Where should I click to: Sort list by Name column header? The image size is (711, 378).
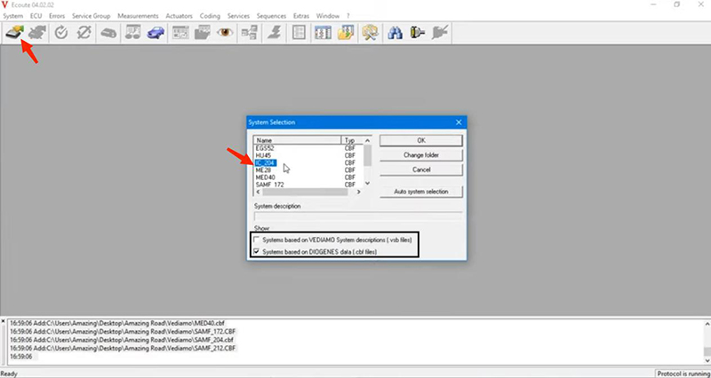[297, 140]
